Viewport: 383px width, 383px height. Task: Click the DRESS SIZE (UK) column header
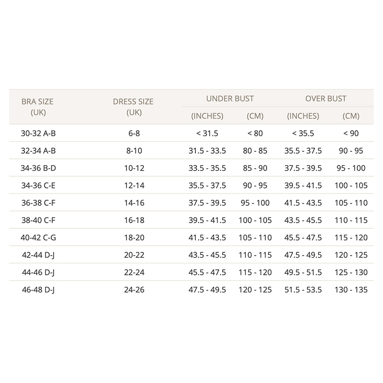pos(133,107)
